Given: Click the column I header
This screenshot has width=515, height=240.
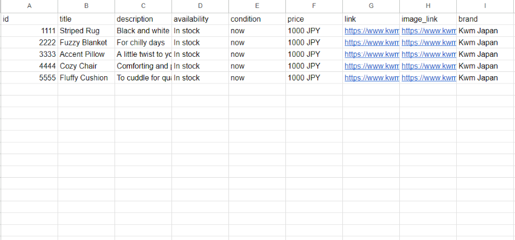Looking at the screenshot, I should (x=485, y=6).
